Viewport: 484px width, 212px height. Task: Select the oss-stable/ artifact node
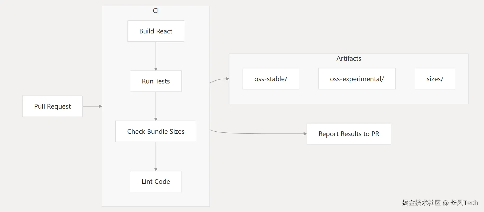271,79
